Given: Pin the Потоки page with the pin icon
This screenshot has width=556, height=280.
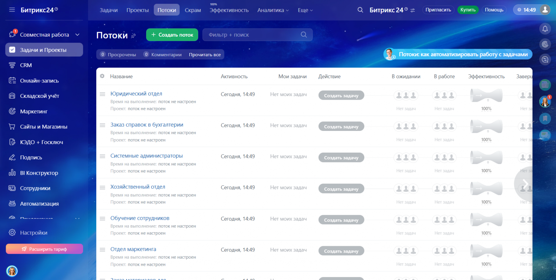Looking at the screenshot, I should (x=134, y=36).
